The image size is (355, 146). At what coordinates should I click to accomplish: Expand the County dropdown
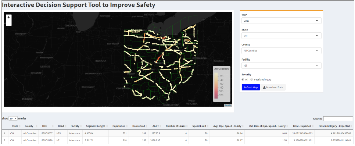pyautogui.click(x=282, y=50)
